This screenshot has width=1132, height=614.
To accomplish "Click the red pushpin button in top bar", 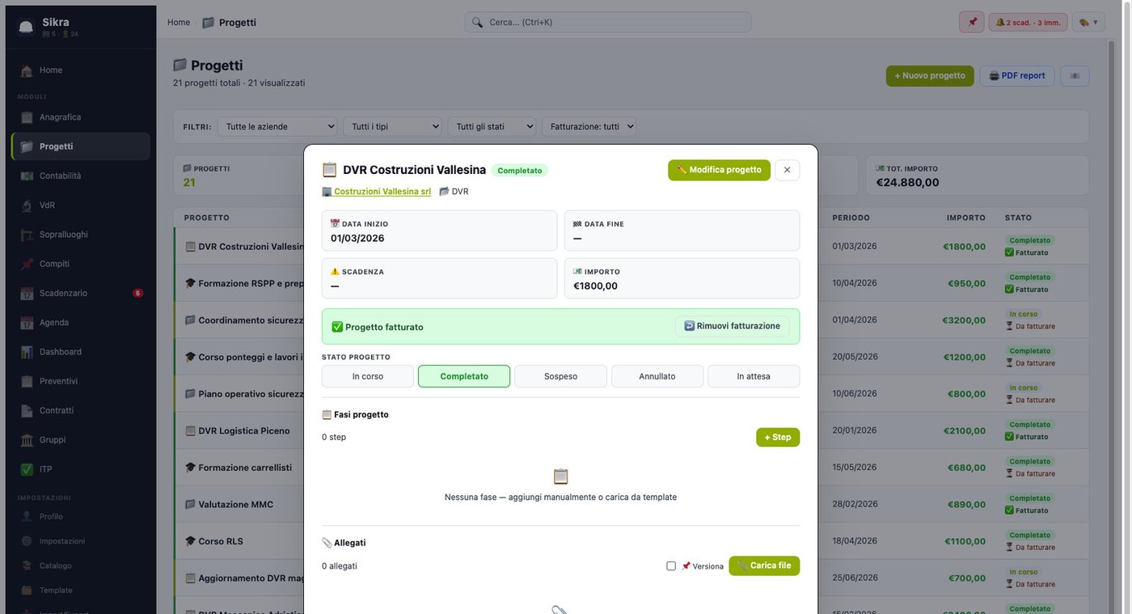I will pyautogui.click(x=972, y=23).
